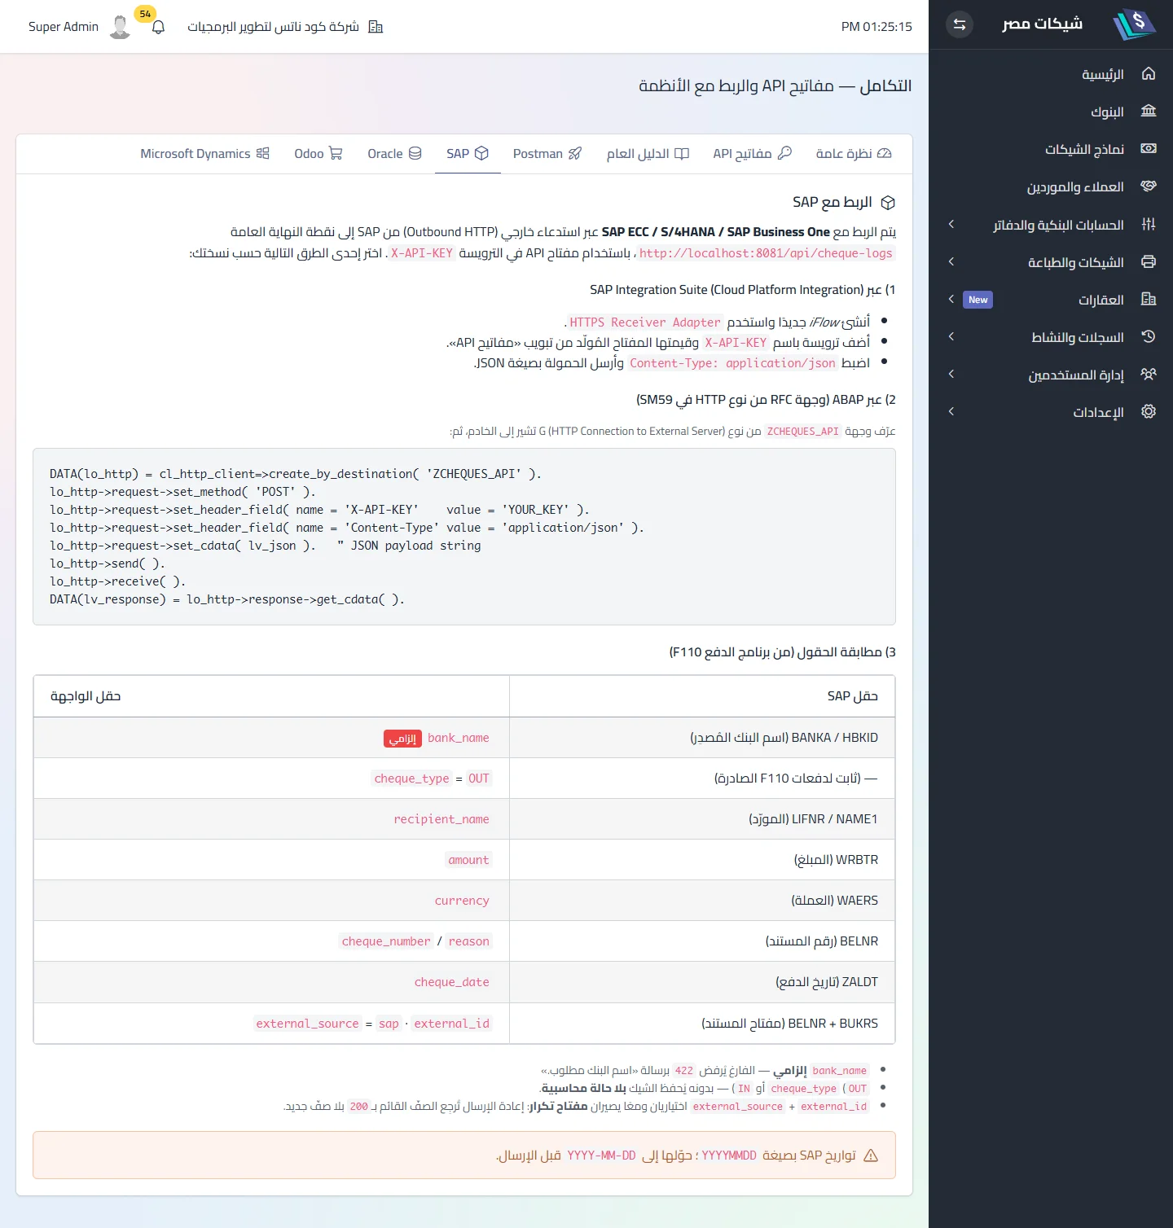Click the bank_name field in mapping table
Screen dimensions: 1173x1228
click(459, 738)
